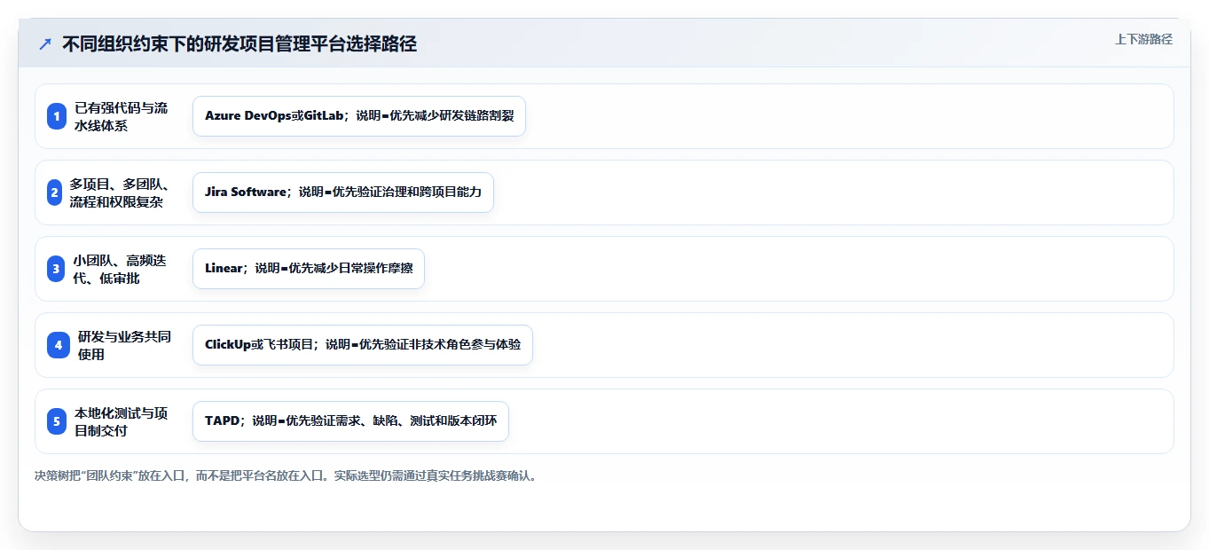This screenshot has width=1209, height=550.
Task: Click the 本地化测试与项目制交付 condition label
Action: (x=122, y=421)
